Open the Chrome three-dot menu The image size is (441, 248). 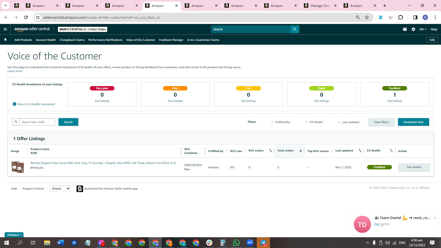435,17
